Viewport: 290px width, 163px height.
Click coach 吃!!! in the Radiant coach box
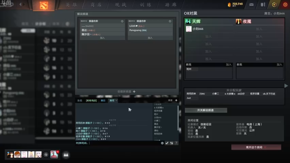[189, 69]
